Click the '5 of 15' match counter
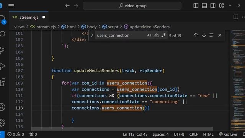The height and width of the screenshot is (138, 245). [175, 36]
